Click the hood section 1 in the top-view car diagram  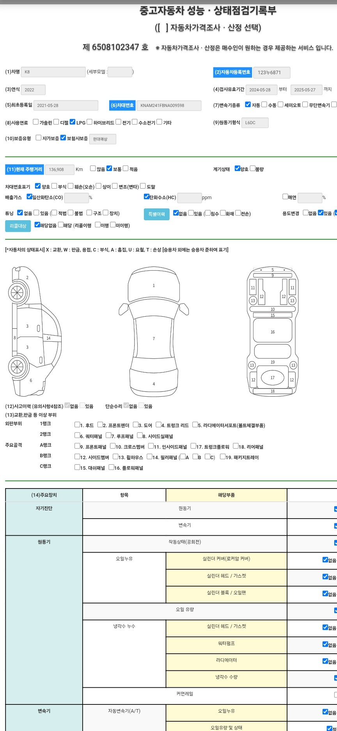(x=154, y=285)
